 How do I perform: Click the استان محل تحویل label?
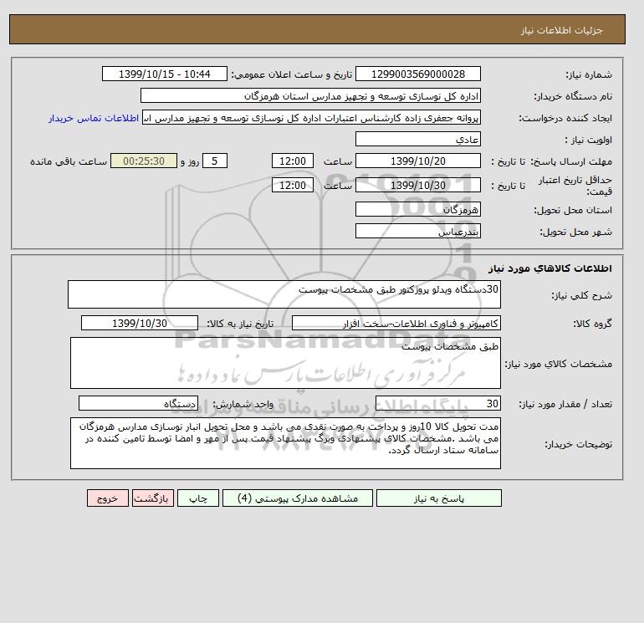[x=573, y=210]
